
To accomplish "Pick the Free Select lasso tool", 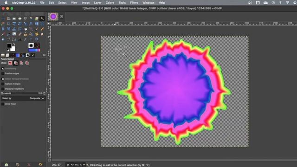I will tap(26, 19).
